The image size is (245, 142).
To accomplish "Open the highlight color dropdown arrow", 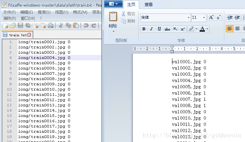I will 196,29.
